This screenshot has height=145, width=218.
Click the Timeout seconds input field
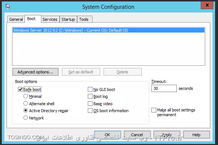164,88
